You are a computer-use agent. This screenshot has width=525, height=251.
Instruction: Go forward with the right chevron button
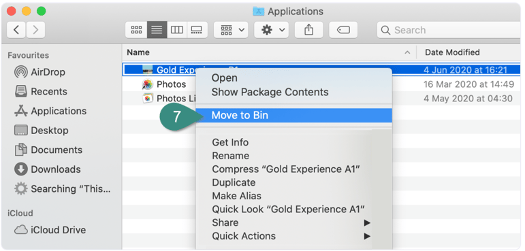click(x=35, y=30)
